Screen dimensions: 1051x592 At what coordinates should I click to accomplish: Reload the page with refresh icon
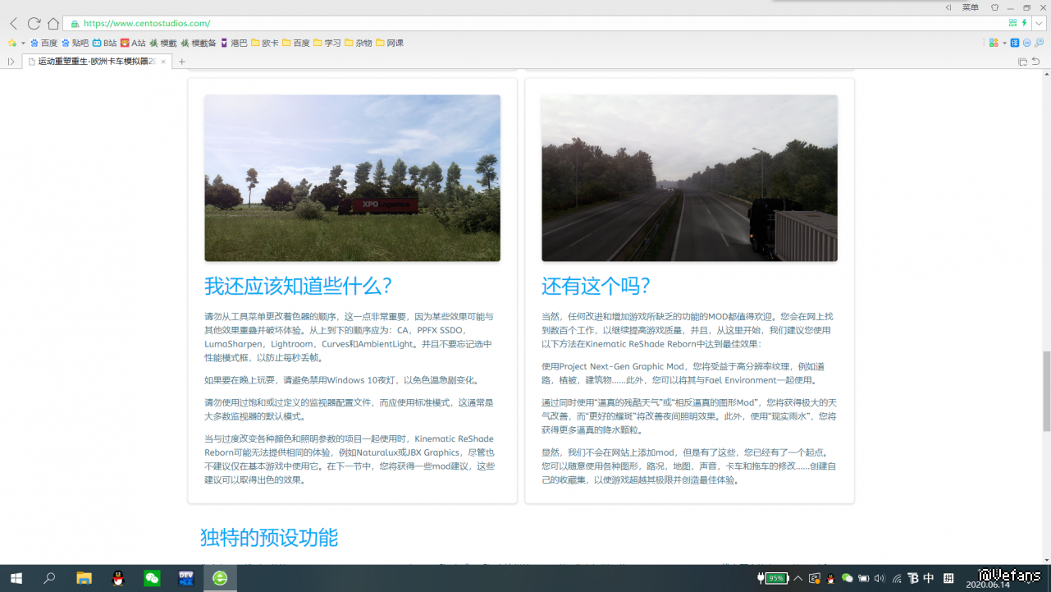coord(34,24)
